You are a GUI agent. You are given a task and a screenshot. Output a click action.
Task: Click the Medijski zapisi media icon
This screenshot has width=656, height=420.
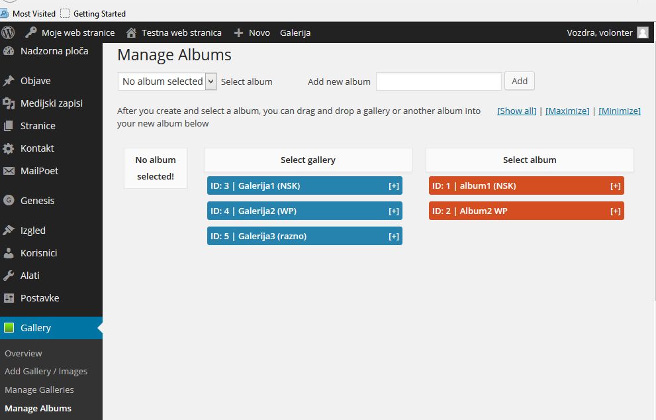(9, 103)
